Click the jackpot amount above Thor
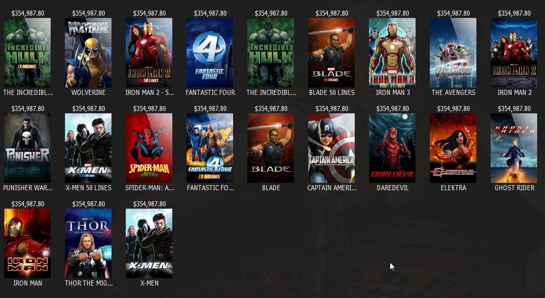Viewport: 545px width, 298px height. [88, 204]
